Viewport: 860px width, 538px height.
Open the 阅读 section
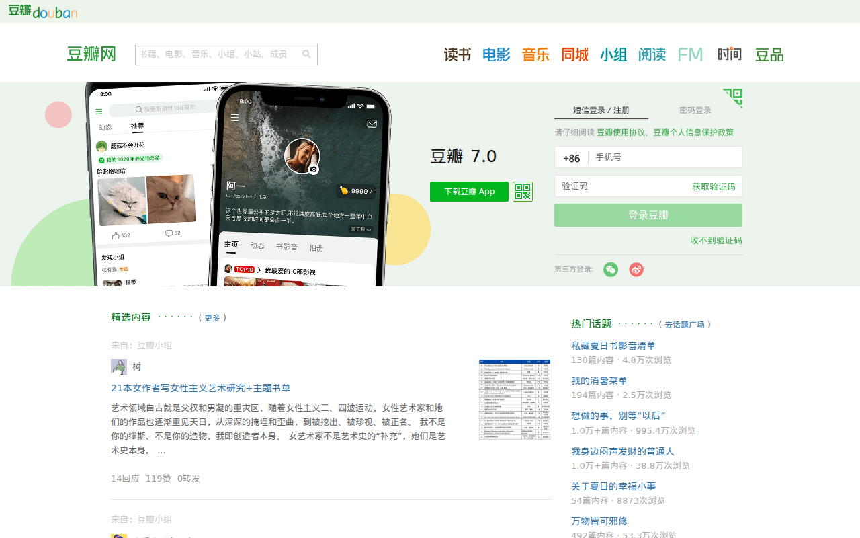tap(652, 55)
